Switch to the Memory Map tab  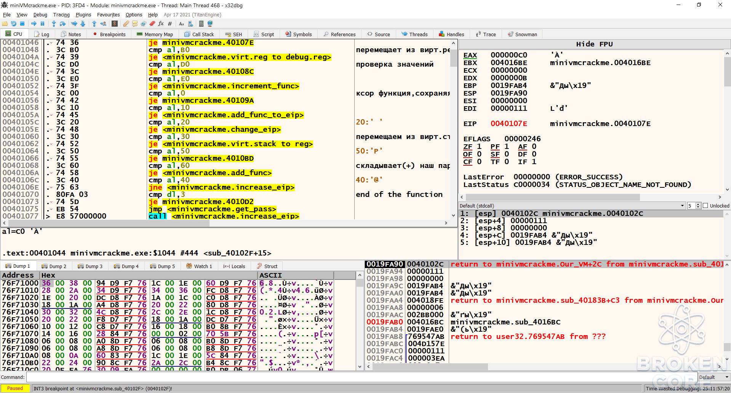[x=155, y=34]
